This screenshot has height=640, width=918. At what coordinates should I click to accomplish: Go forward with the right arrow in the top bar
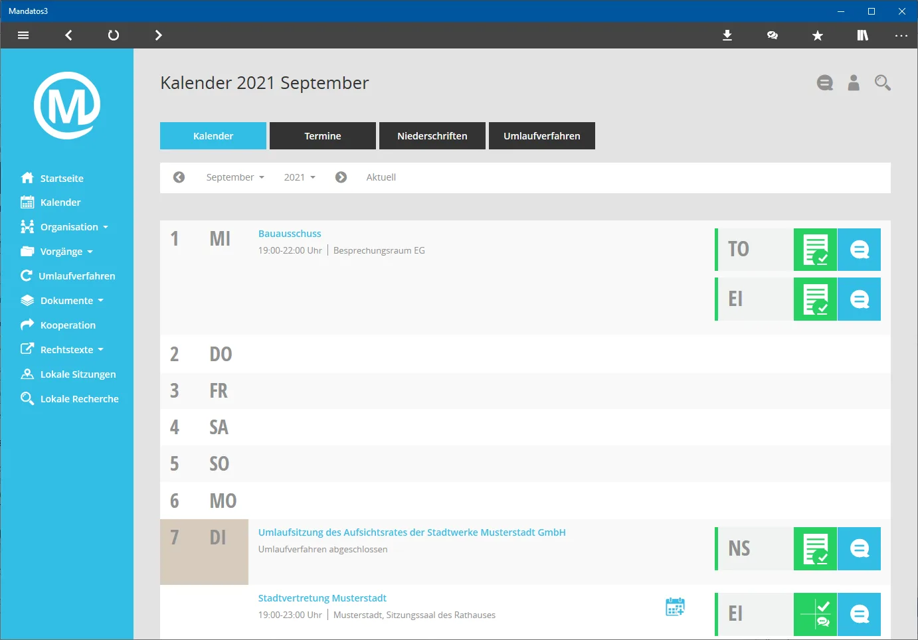158,35
